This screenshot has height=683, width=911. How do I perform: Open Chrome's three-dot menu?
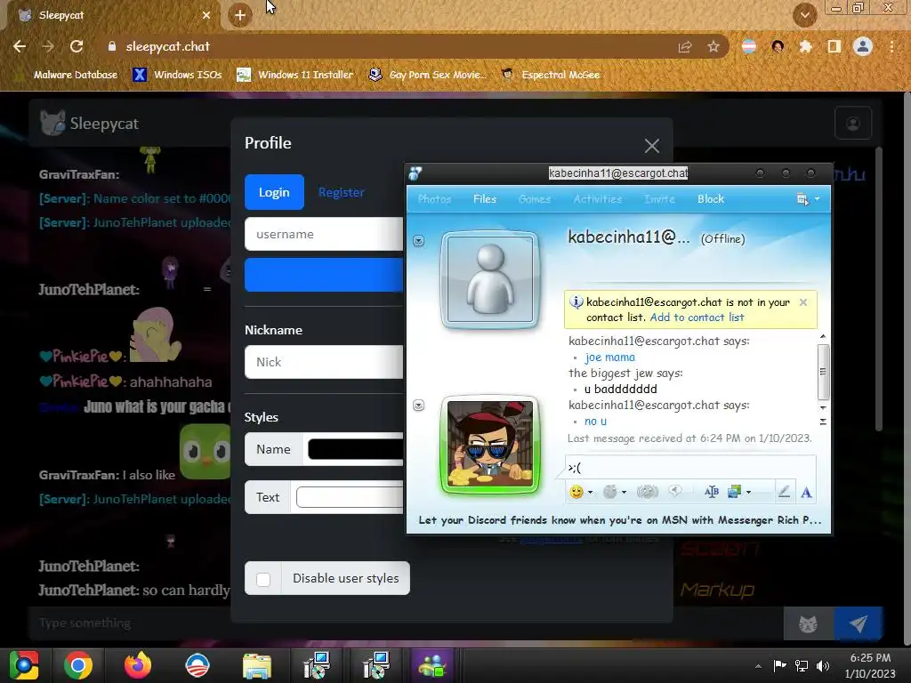(x=891, y=46)
